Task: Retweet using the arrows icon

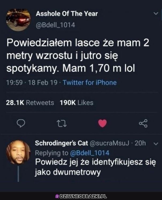Action: 61,123
